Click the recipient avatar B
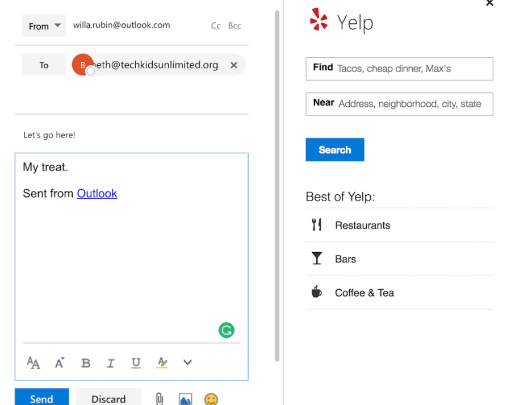This screenshot has height=405, width=511. (x=82, y=65)
